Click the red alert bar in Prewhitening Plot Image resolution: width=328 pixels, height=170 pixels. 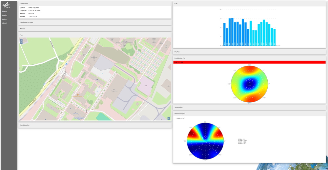point(249,62)
